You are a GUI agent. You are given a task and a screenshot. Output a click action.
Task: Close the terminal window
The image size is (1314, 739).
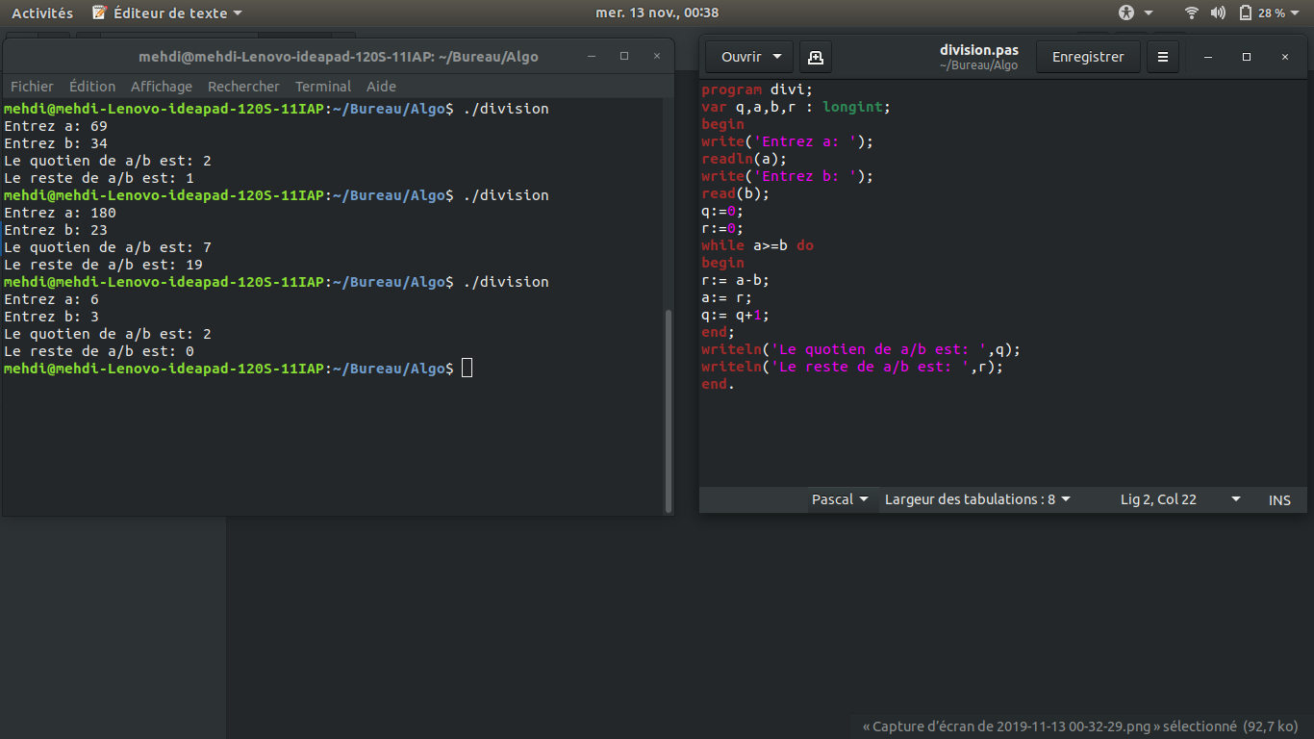click(658, 57)
